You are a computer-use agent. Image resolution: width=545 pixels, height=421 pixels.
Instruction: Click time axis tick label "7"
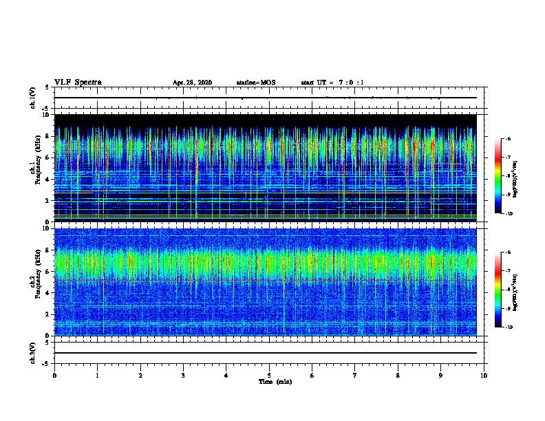click(x=355, y=376)
